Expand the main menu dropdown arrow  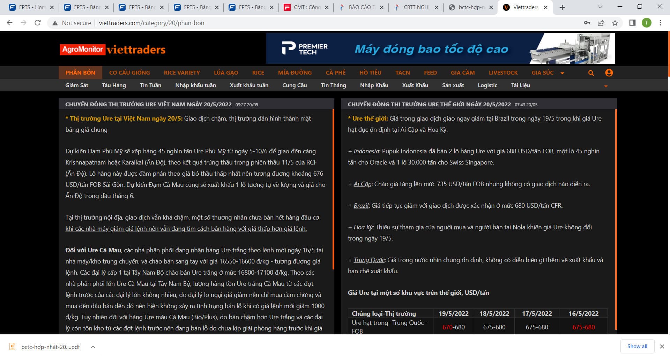(562, 73)
